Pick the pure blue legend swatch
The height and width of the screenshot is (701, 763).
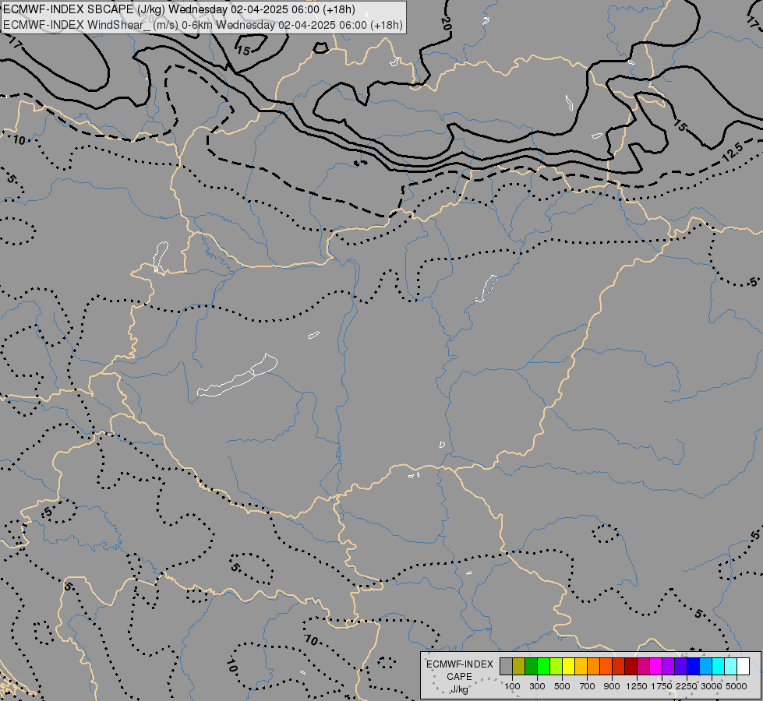tap(693, 666)
